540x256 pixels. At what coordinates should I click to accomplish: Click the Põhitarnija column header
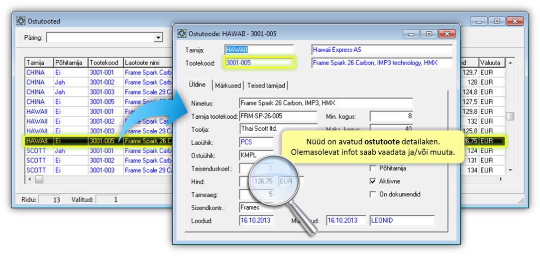71,63
